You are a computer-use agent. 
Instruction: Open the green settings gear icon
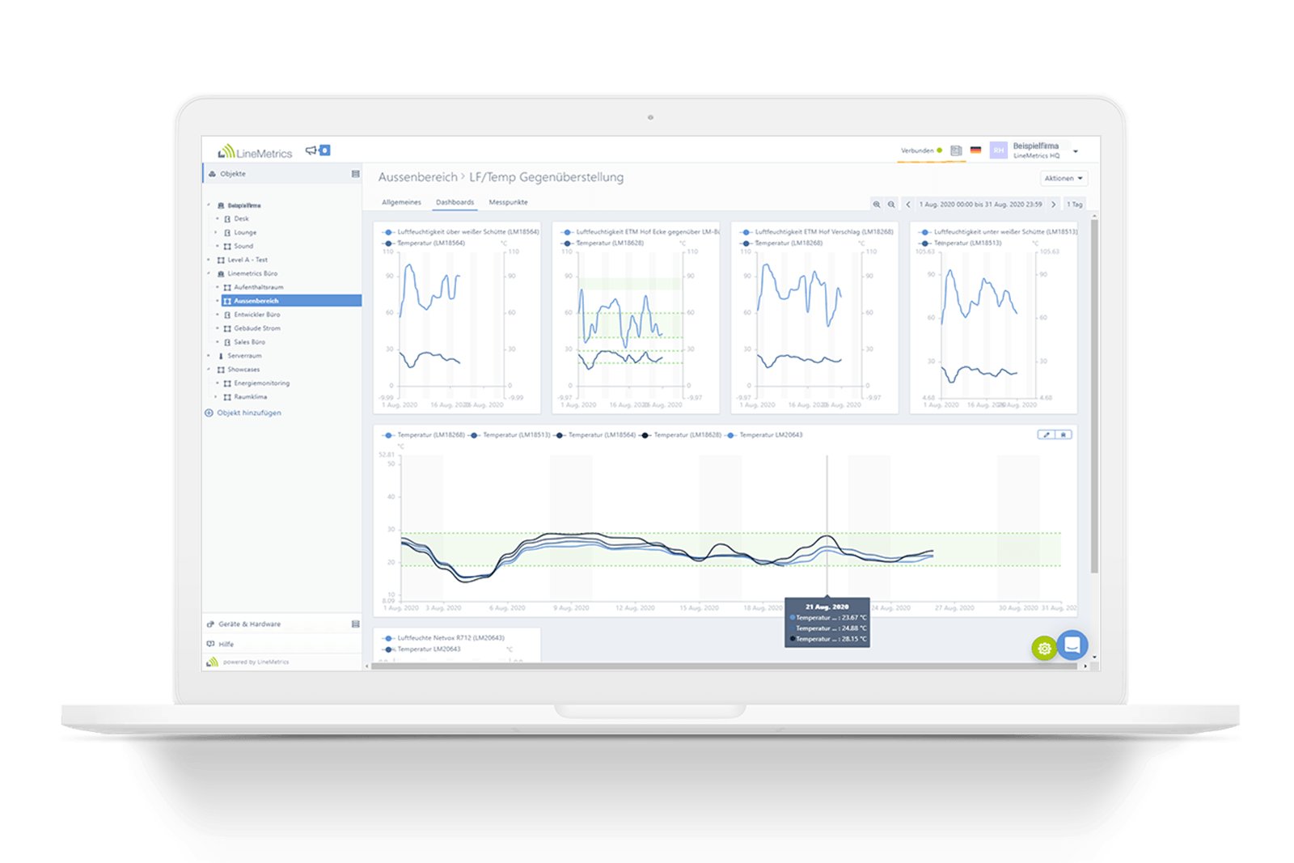pos(1043,649)
